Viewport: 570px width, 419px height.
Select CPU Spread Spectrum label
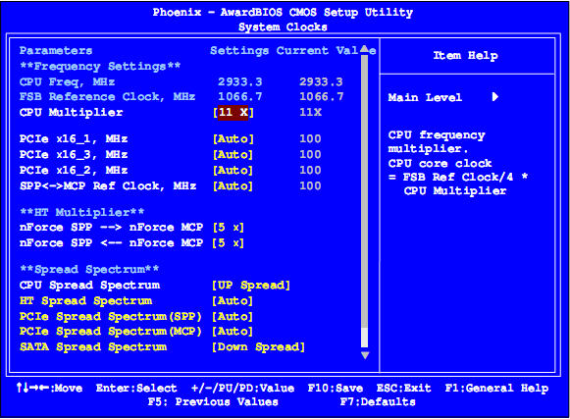[90, 286]
